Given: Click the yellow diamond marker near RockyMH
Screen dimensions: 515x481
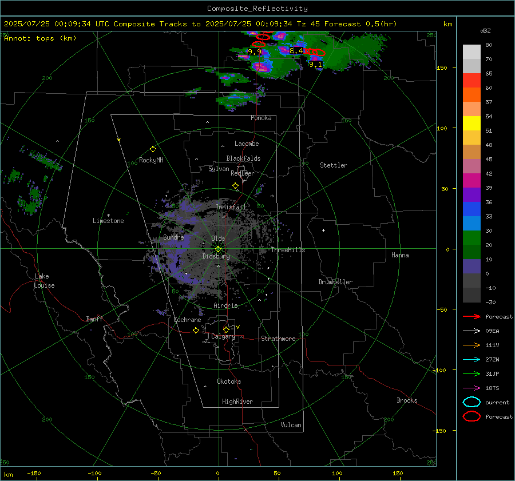Looking at the screenshot, I should click(153, 149).
